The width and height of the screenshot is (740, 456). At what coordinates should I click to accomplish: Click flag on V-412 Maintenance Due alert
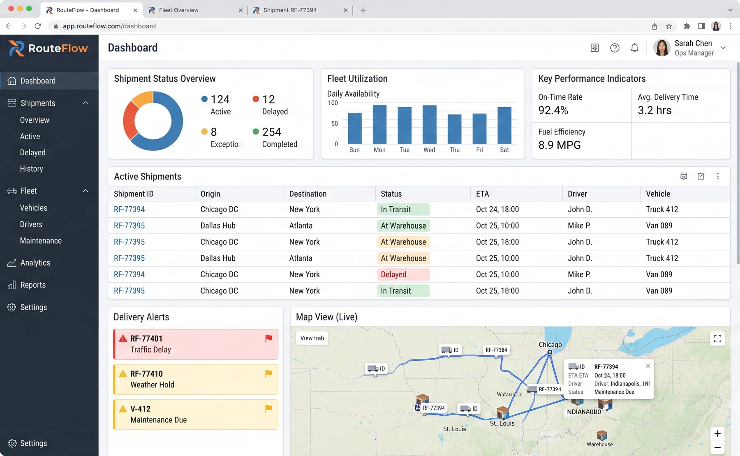tap(268, 409)
